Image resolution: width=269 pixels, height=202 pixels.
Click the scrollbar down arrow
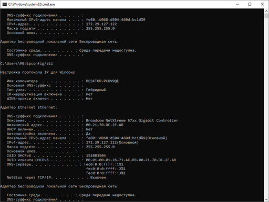click(266, 199)
